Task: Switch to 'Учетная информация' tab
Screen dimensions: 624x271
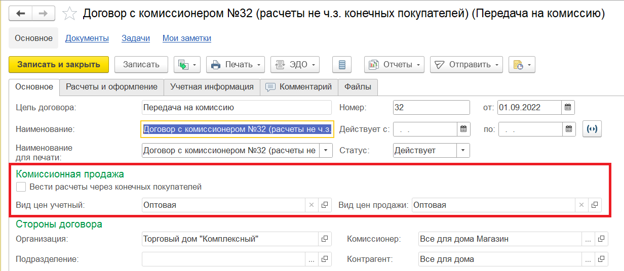Action: [x=212, y=87]
